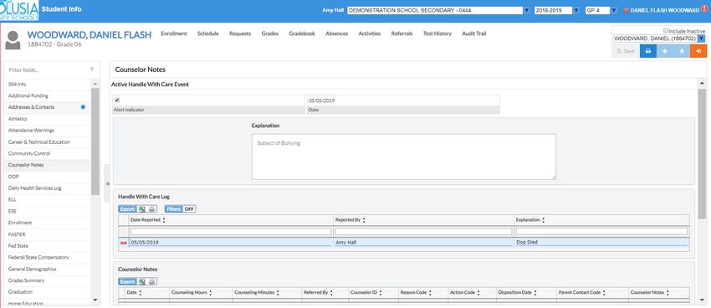Viewport: 711px width, 308px height.
Task: Click the Dog Died explanation cell
Action: coord(601,243)
